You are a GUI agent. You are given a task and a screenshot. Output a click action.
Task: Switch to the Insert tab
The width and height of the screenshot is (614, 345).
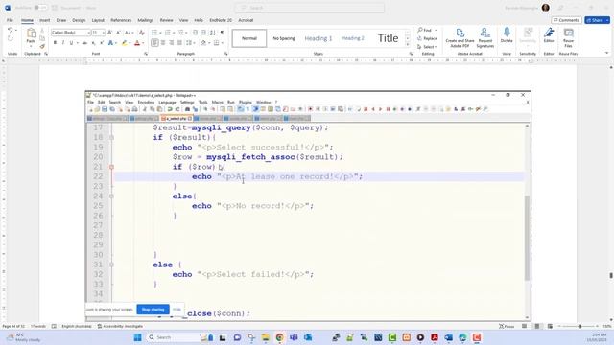tap(45, 20)
